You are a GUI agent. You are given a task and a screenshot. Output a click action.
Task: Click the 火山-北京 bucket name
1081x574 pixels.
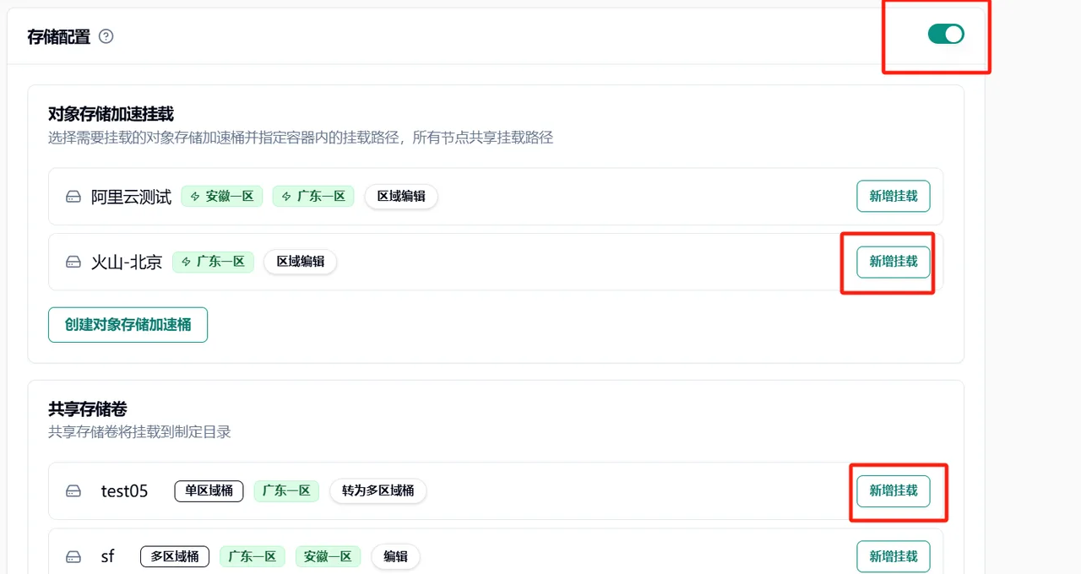[x=127, y=263]
